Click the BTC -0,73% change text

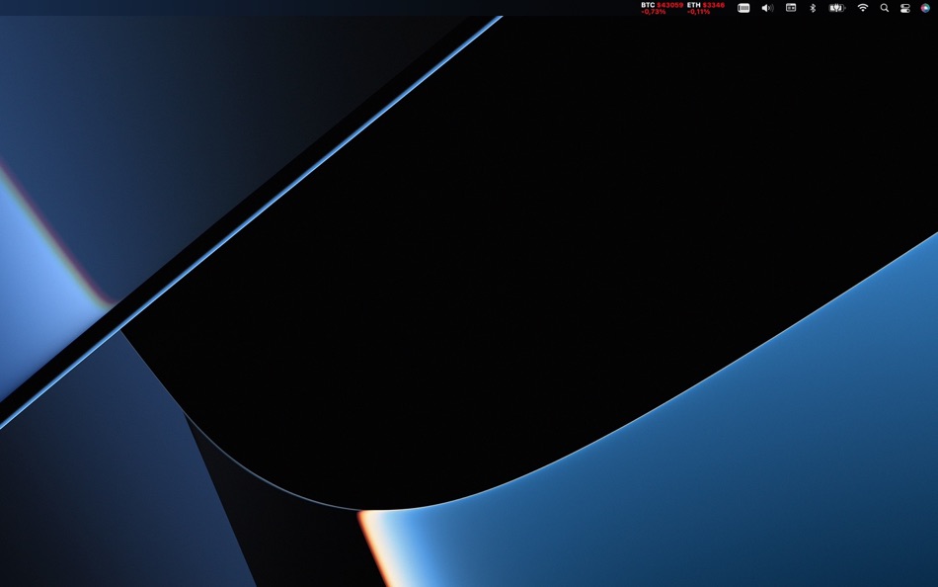coord(652,11)
